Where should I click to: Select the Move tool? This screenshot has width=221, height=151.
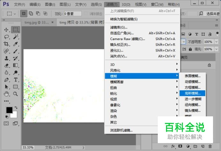click(x=6, y=30)
